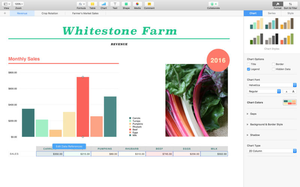Switch to the Revenue sheet tab
300x187 pixels.
[22, 13]
